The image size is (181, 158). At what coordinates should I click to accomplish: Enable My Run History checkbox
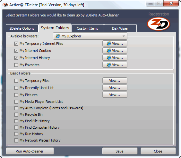click(16, 134)
